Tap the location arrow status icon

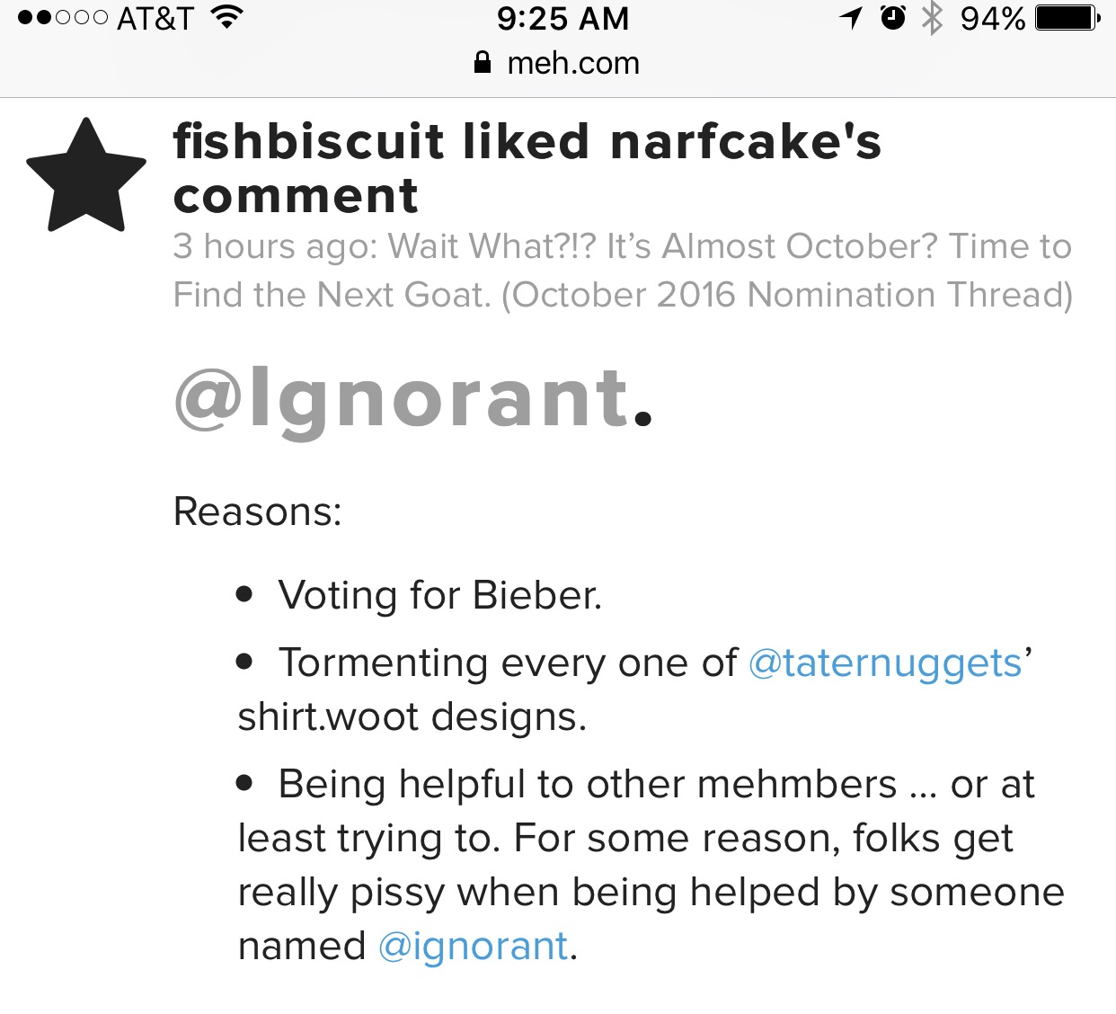point(850,18)
